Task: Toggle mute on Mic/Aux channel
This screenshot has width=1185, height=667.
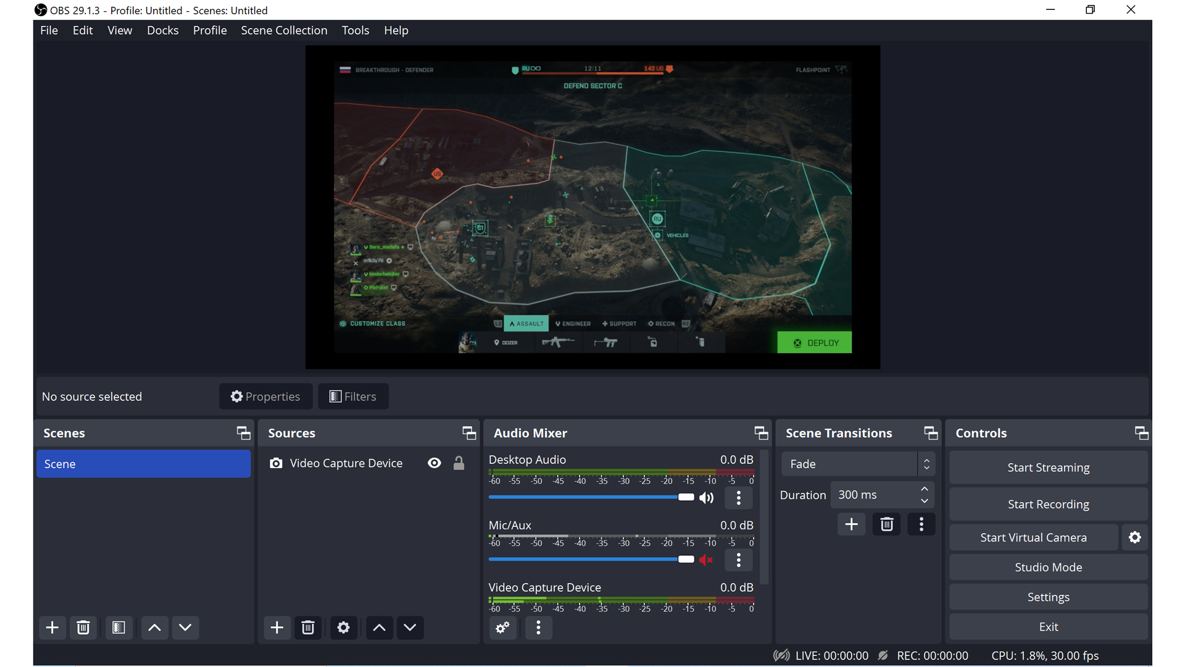Action: click(705, 560)
